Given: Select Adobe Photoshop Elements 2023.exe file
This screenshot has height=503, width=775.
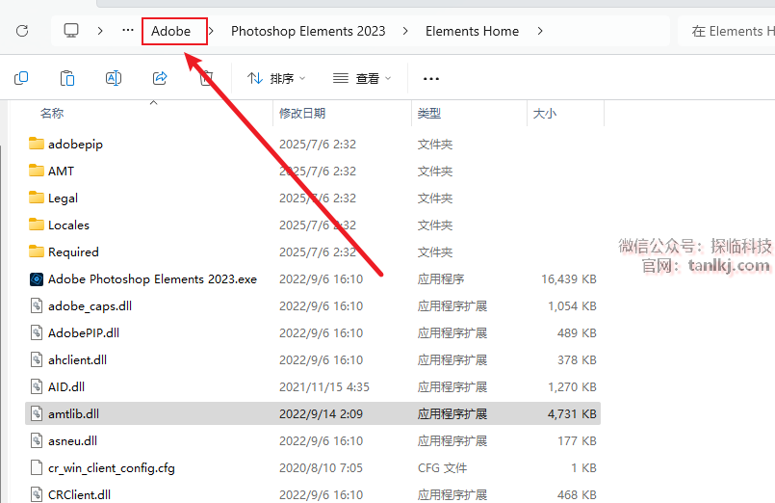Looking at the screenshot, I should point(152,279).
